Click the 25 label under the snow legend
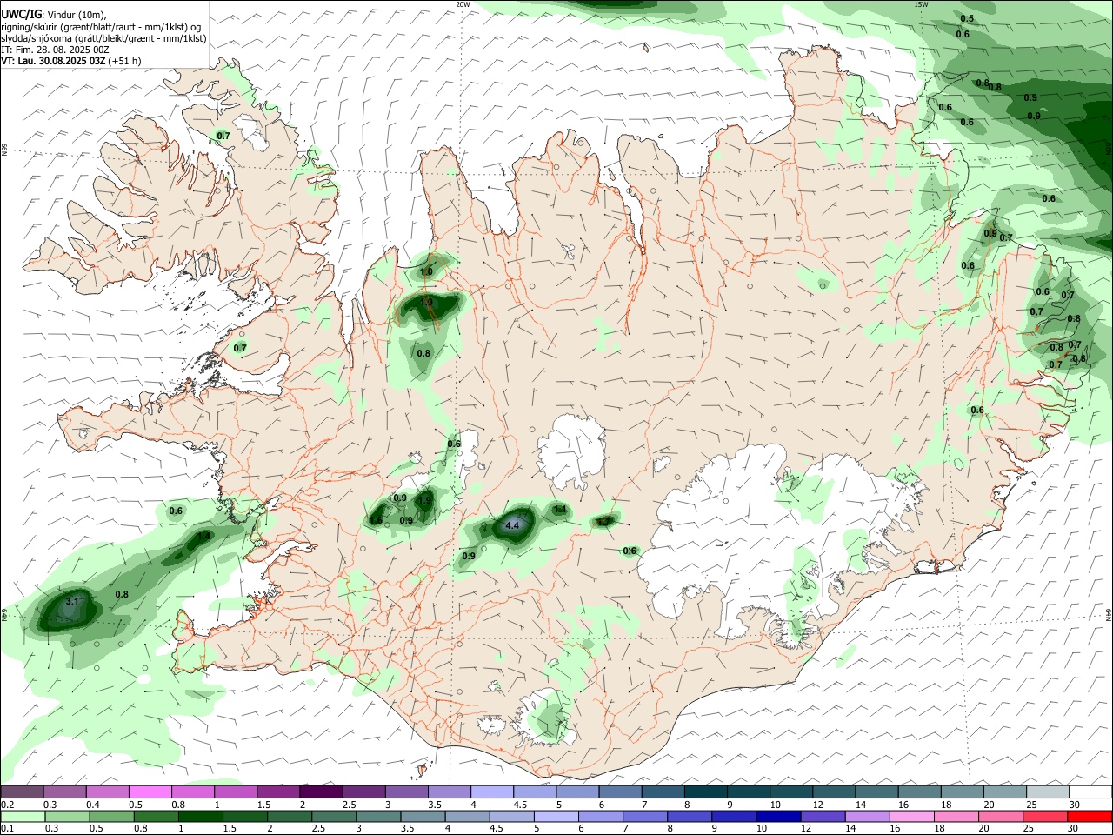Viewport: 1113px width, 835px height. (1031, 805)
